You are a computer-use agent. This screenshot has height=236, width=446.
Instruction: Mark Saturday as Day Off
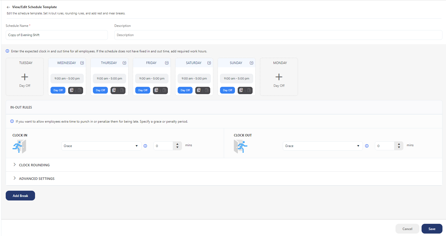[185, 90]
